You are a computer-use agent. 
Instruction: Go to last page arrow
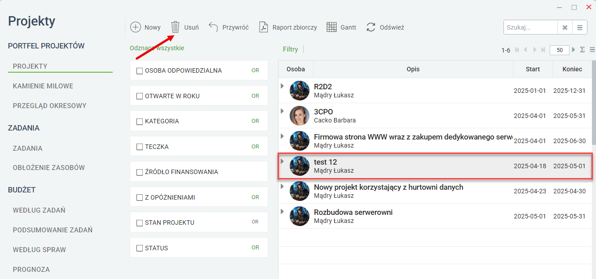[x=543, y=50]
